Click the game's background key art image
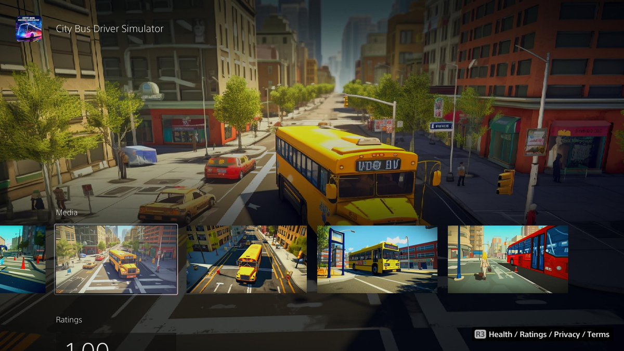This screenshot has height=351, width=624. 312,104
